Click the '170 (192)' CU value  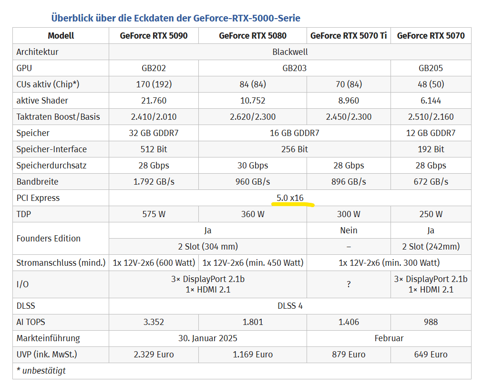coord(154,84)
